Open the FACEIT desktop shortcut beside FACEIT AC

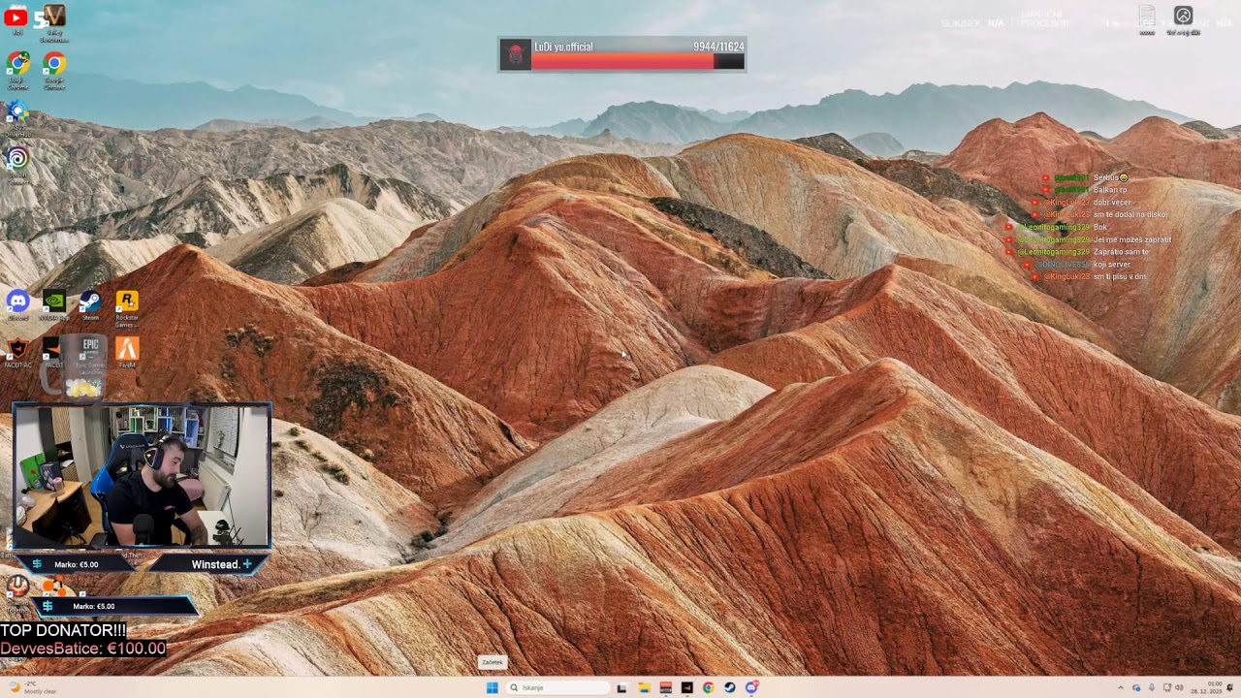coord(53,352)
